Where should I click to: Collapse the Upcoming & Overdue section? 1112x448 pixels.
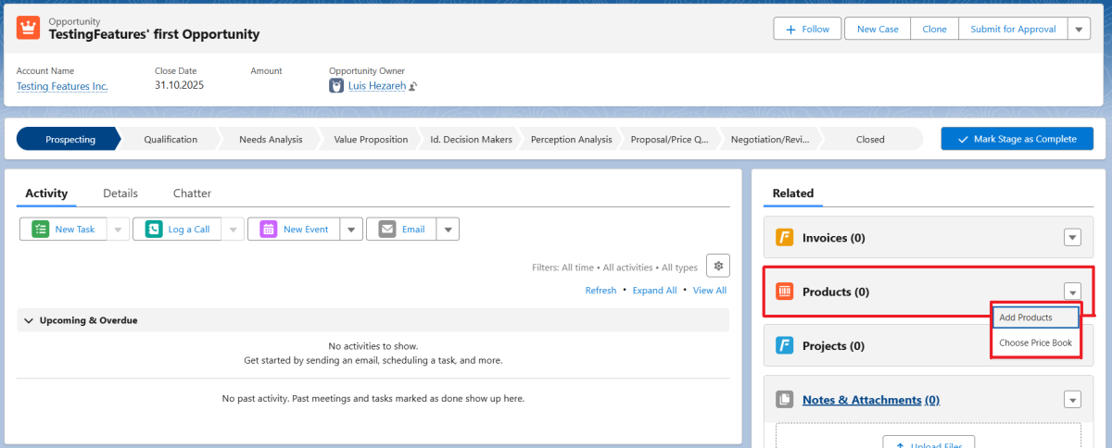pyautogui.click(x=27, y=320)
